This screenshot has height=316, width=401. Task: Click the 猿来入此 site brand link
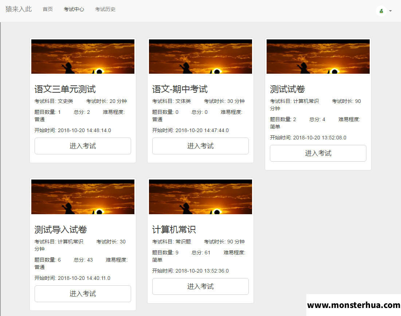[x=19, y=9]
